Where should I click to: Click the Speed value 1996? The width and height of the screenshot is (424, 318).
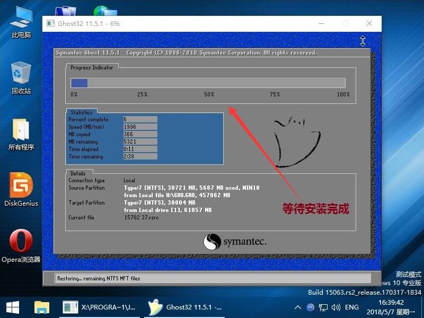pos(140,127)
